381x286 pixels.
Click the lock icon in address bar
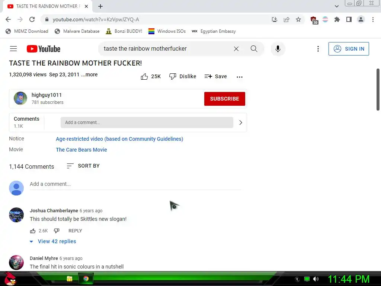click(x=47, y=19)
